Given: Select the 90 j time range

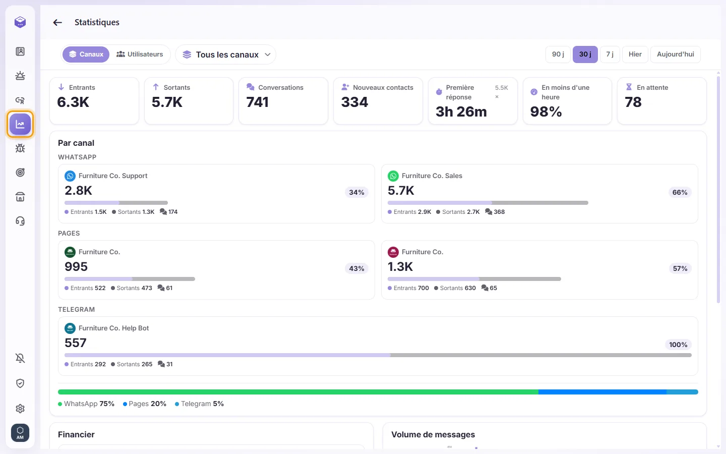Looking at the screenshot, I should tap(558, 54).
